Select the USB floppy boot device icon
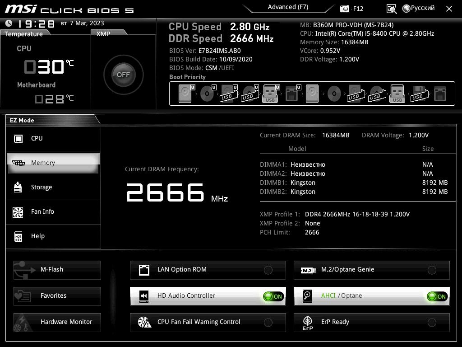The image size is (462, 347). 419,94
